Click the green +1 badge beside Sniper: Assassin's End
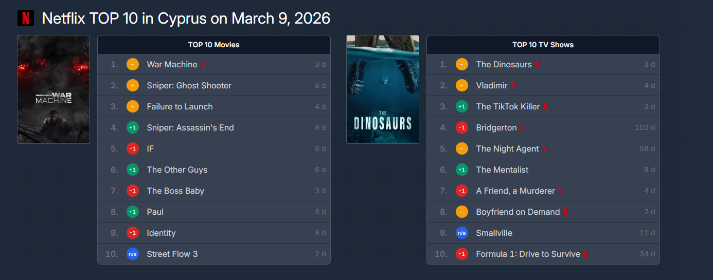 [133, 127]
